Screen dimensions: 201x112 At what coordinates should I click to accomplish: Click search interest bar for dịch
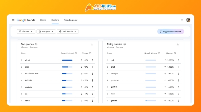pos(67,67)
